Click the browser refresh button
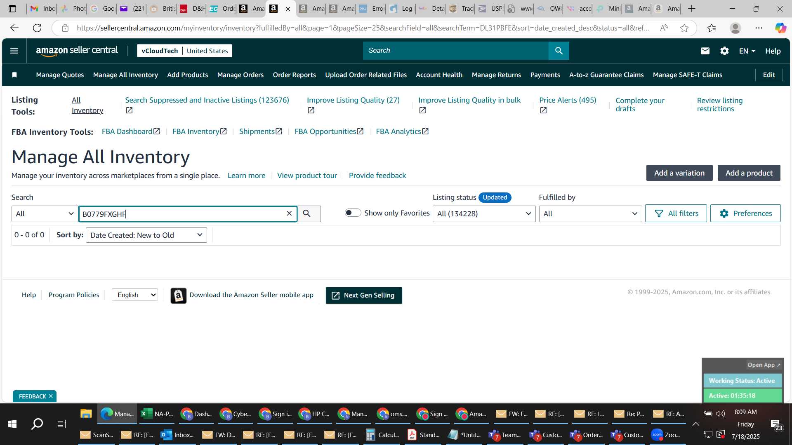The height and width of the screenshot is (445, 792). tap(37, 28)
